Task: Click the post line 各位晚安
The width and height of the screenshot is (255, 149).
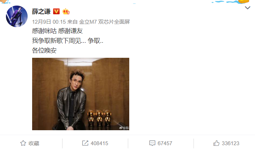Action: 44,50
